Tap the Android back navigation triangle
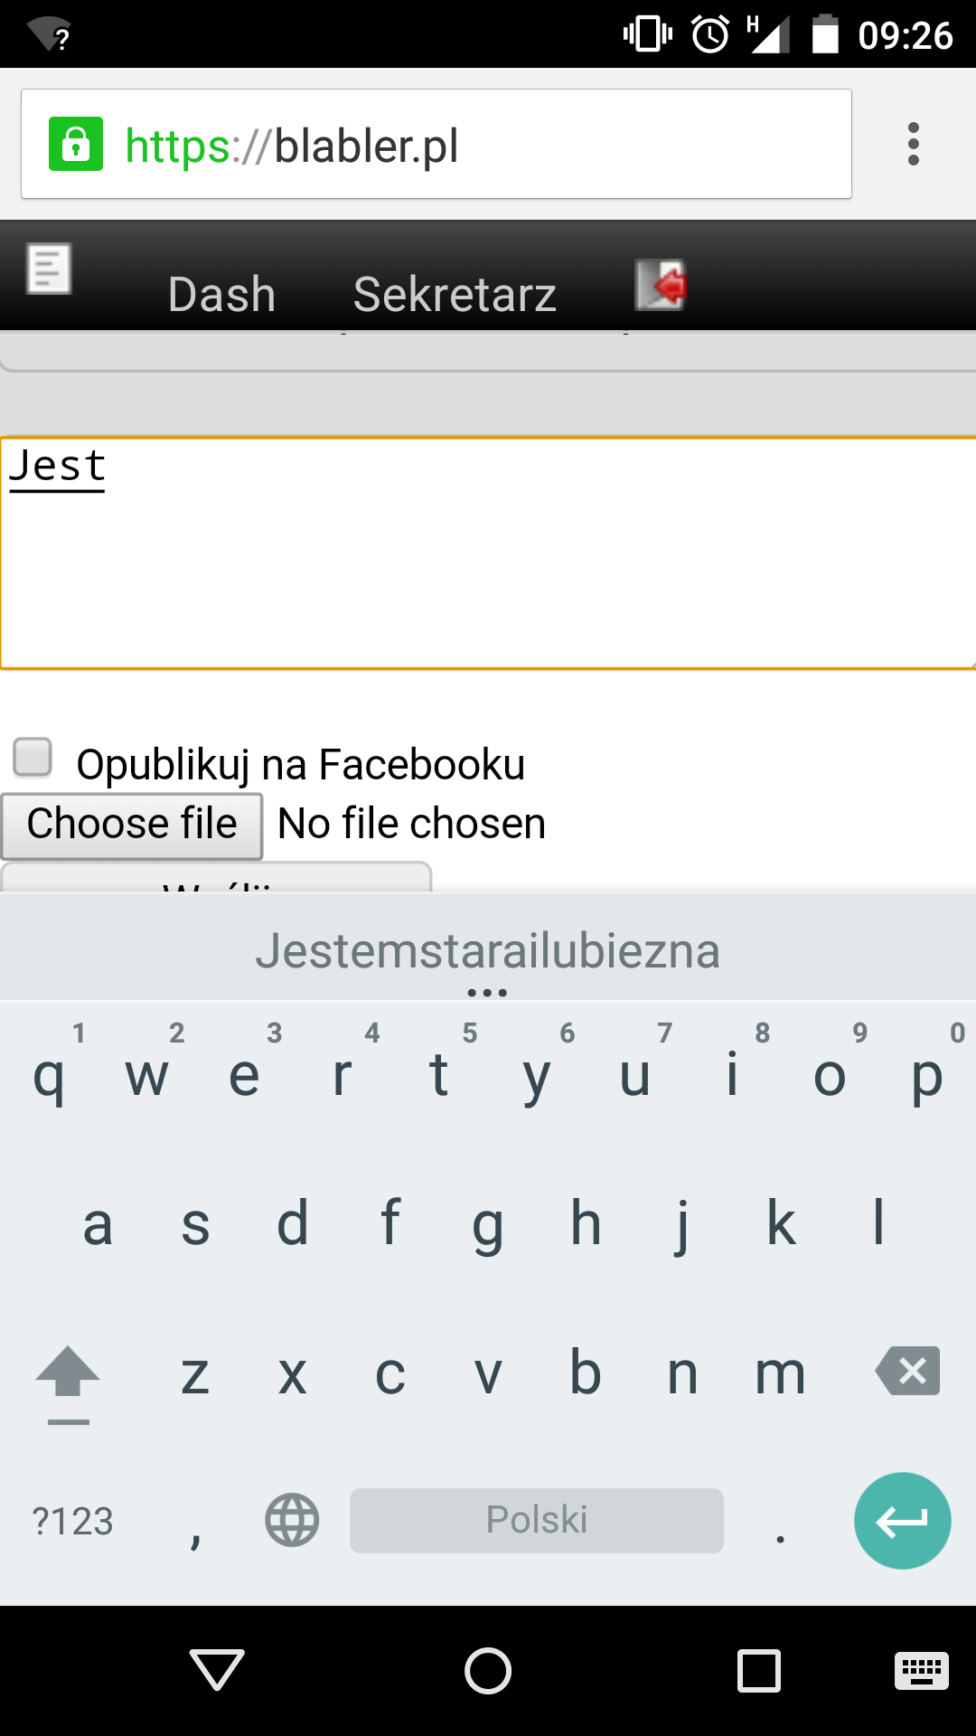The height and width of the screenshot is (1736, 976). coord(217,1669)
